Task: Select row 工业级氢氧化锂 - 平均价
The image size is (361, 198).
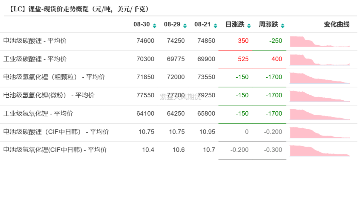Action: click(38, 113)
